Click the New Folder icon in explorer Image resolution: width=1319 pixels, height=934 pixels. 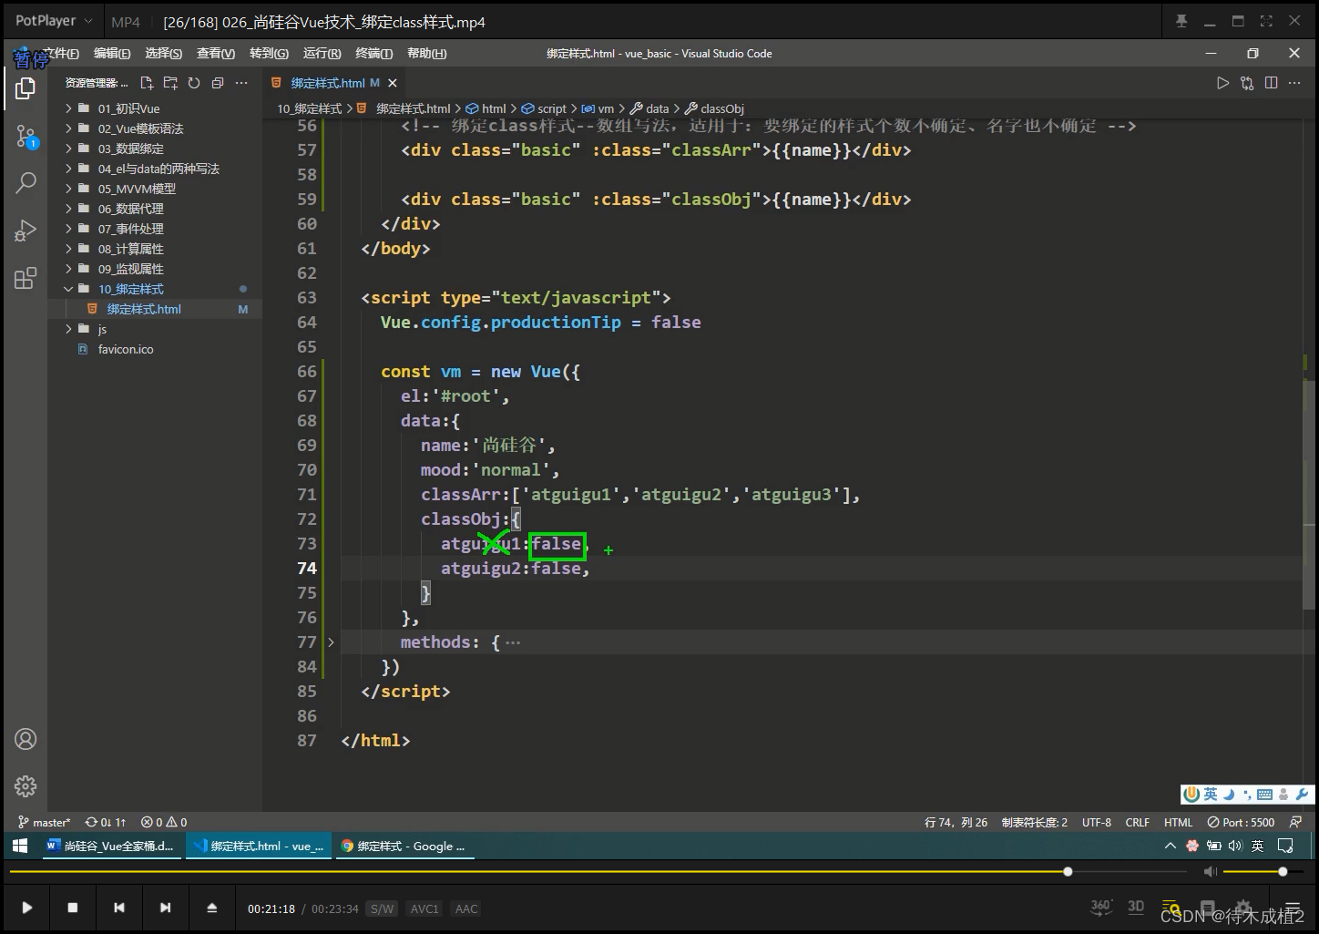(x=170, y=83)
